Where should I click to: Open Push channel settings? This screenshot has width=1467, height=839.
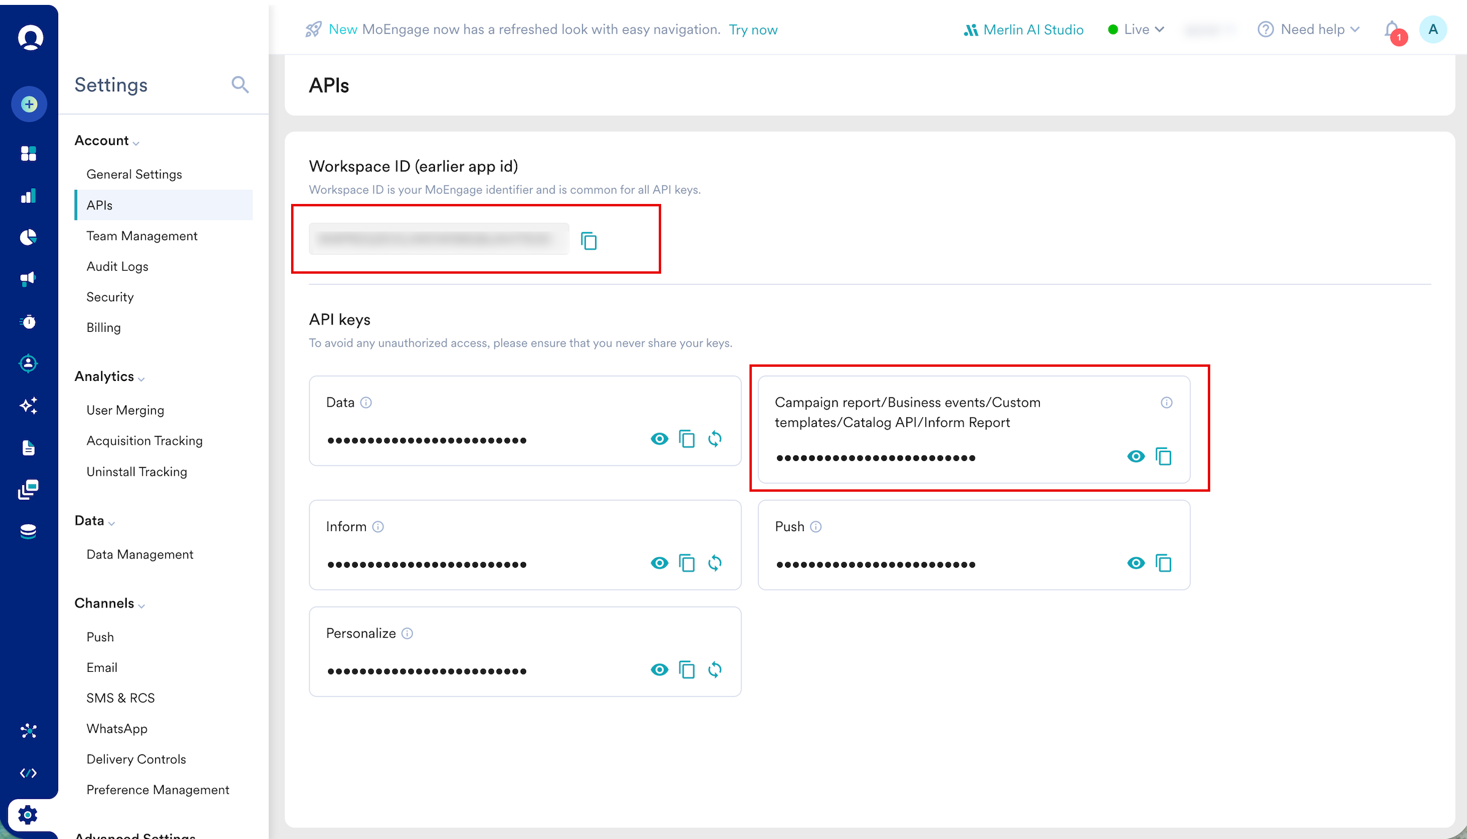100,637
